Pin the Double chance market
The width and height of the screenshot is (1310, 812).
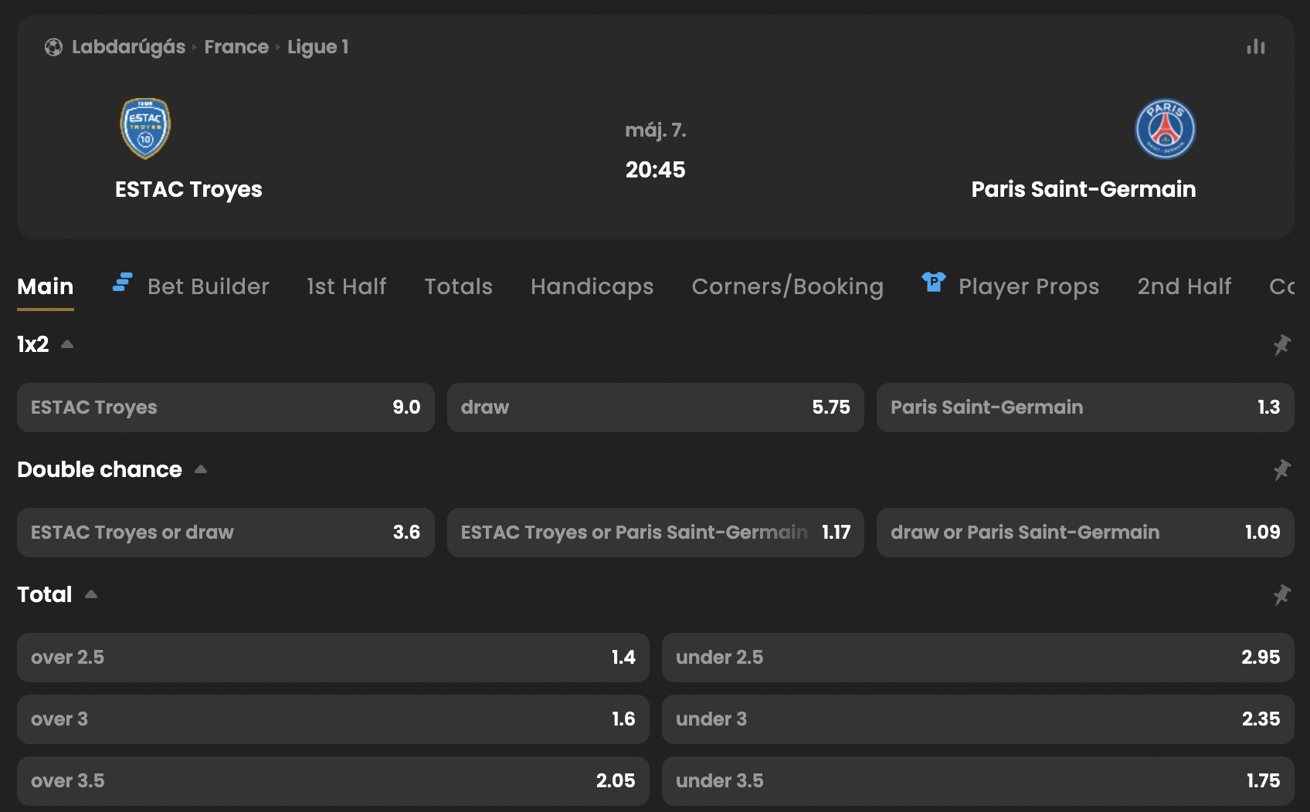tap(1282, 469)
